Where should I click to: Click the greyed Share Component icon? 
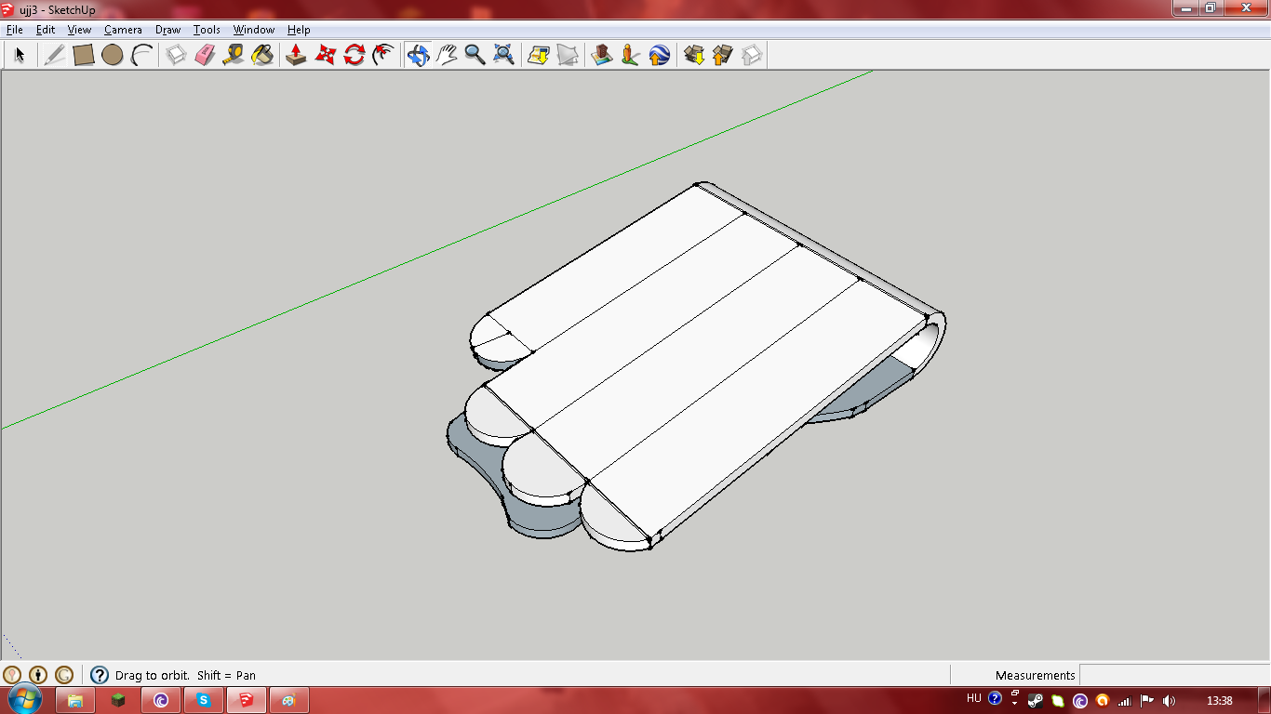752,55
